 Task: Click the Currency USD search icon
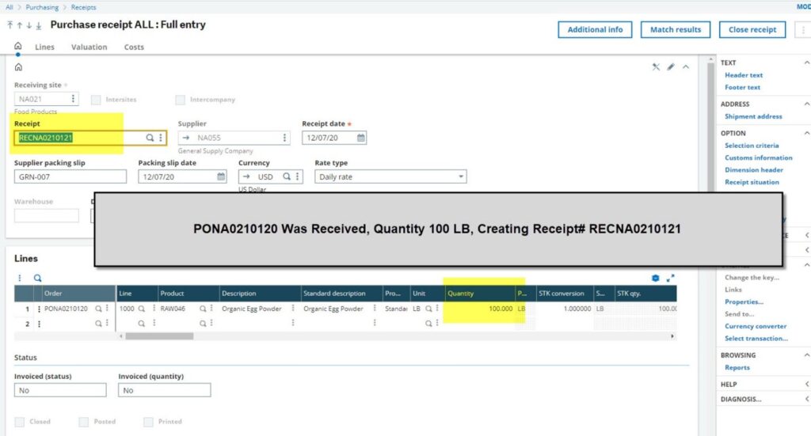(287, 177)
